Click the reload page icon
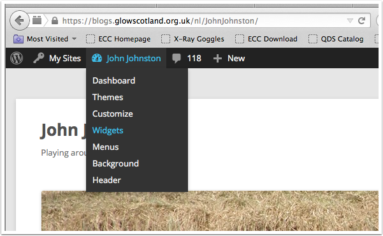Viewport: 383px width, 236px height. (361, 21)
